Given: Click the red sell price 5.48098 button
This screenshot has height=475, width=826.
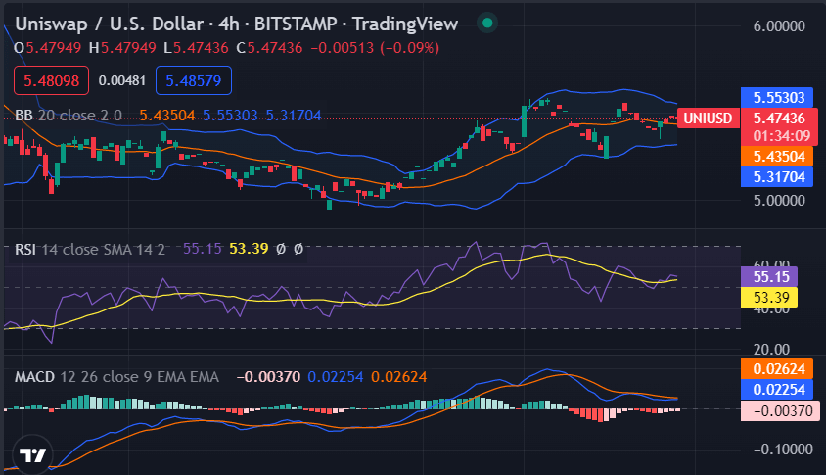Looking at the screenshot, I should (51, 80).
